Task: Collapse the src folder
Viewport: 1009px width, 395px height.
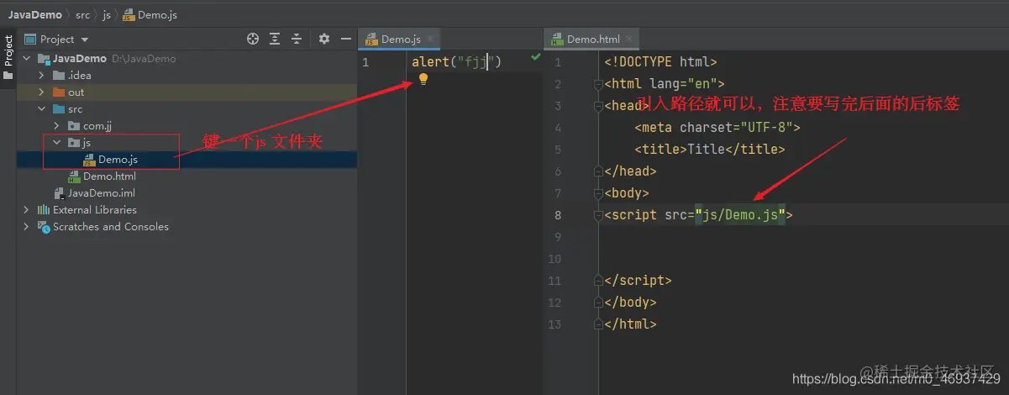Action: [42, 109]
